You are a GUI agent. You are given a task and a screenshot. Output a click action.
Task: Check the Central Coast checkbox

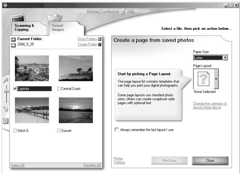(x=59, y=89)
